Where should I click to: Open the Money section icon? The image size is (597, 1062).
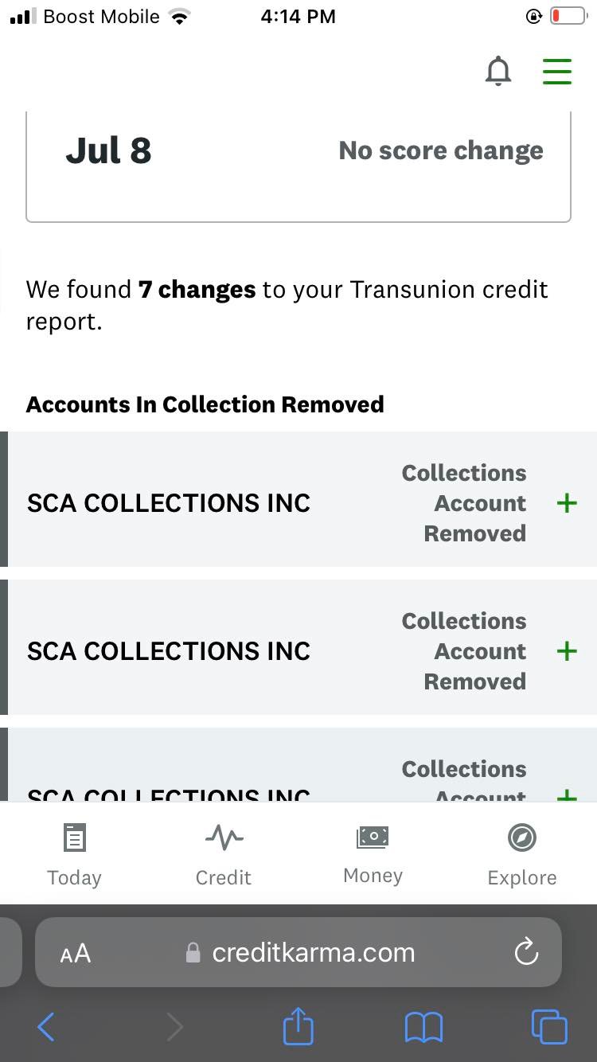point(372,837)
